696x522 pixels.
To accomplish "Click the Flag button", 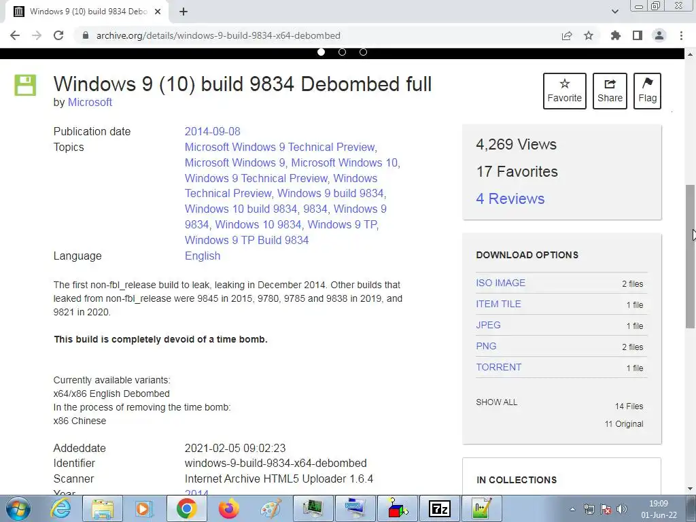I will point(647,91).
